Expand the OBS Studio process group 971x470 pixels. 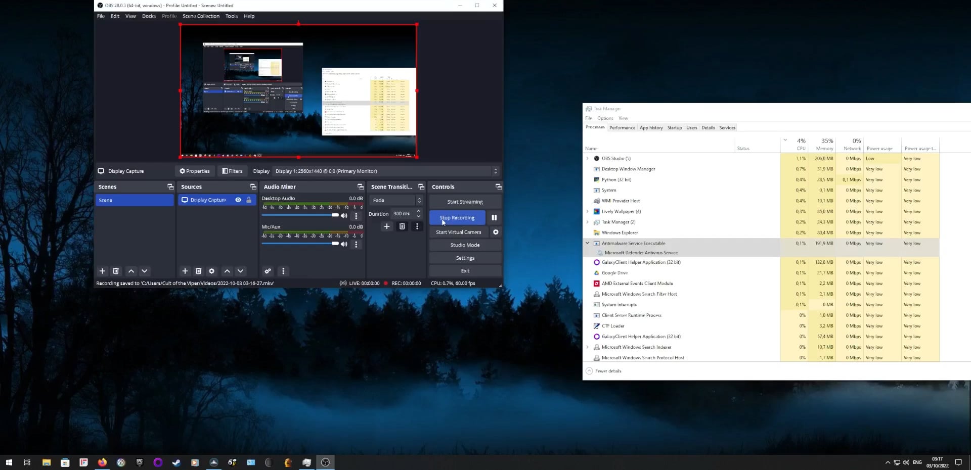coord(588,159)
